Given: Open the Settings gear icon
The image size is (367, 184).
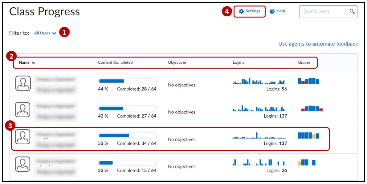Looking at the screenshot, I should coord(241,11).
